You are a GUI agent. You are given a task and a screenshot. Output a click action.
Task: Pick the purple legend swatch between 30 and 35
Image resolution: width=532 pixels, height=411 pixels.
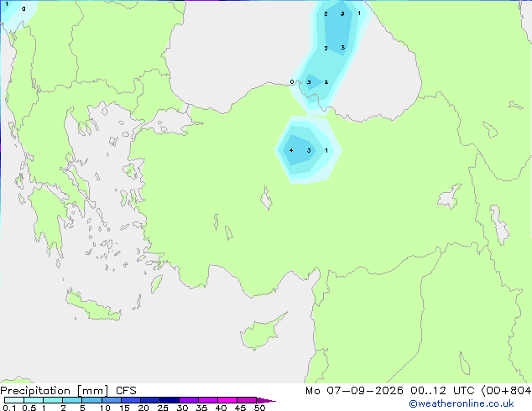pos(189,400)
